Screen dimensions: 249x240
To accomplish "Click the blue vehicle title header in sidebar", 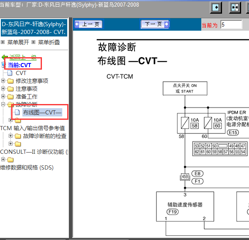I will (x=34, y=28).
